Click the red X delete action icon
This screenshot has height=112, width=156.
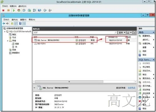(x=140, y=101)
